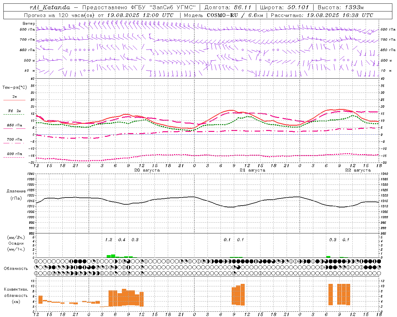Screen dimensions: 397x317
Task: Click the 22 августа date label
Action: [x=358, y=170]
